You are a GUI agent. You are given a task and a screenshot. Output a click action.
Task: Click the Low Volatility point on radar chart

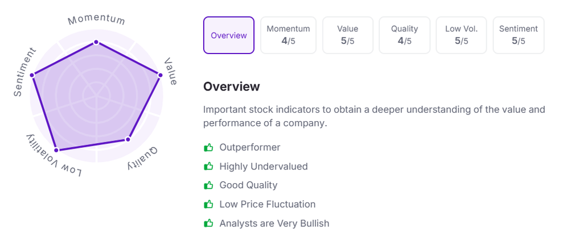(56, 150)
